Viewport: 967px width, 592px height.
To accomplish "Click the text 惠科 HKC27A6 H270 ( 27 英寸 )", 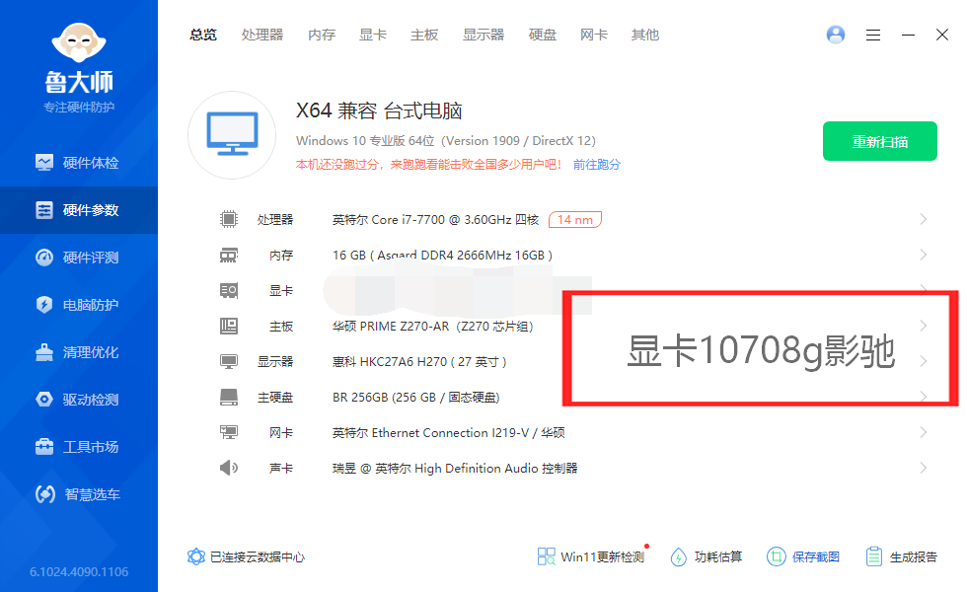I will (x=419, y=362).
